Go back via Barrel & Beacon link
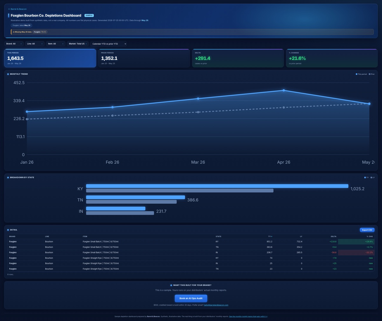The width and height of the screenshot is (382, 321). pyautogui.click(x=18, y=9)
